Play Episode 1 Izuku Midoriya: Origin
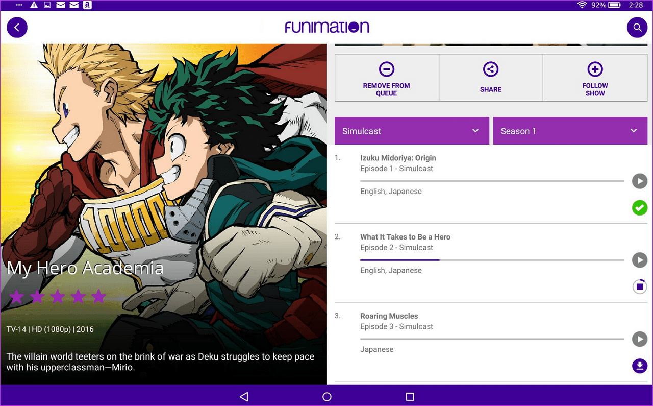The width and height of the screenshot is (653, 406). pyautogui.click(x=640, y=181)
